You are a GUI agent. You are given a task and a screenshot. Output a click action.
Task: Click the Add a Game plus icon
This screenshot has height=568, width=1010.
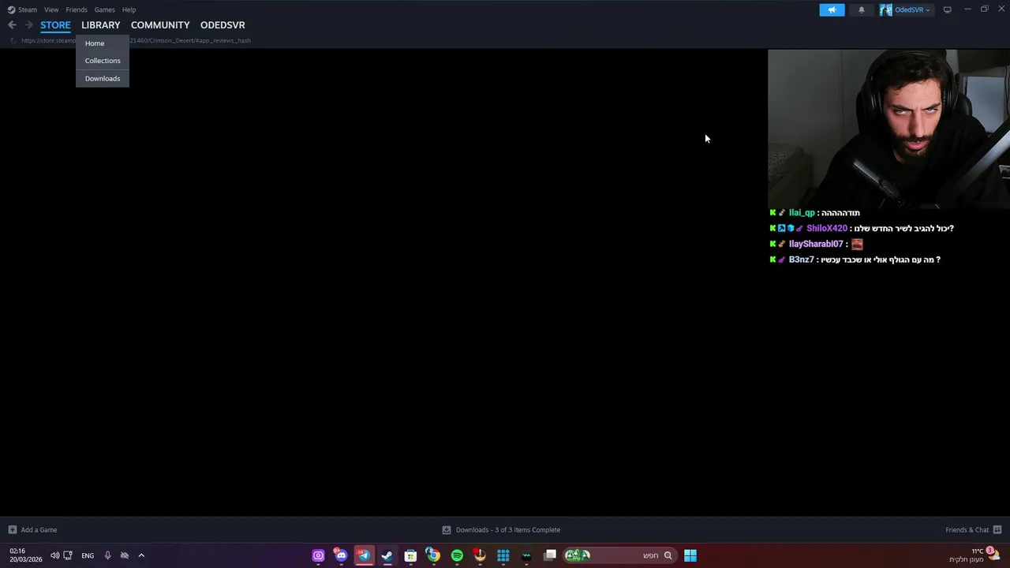click(x=12, y=530)
